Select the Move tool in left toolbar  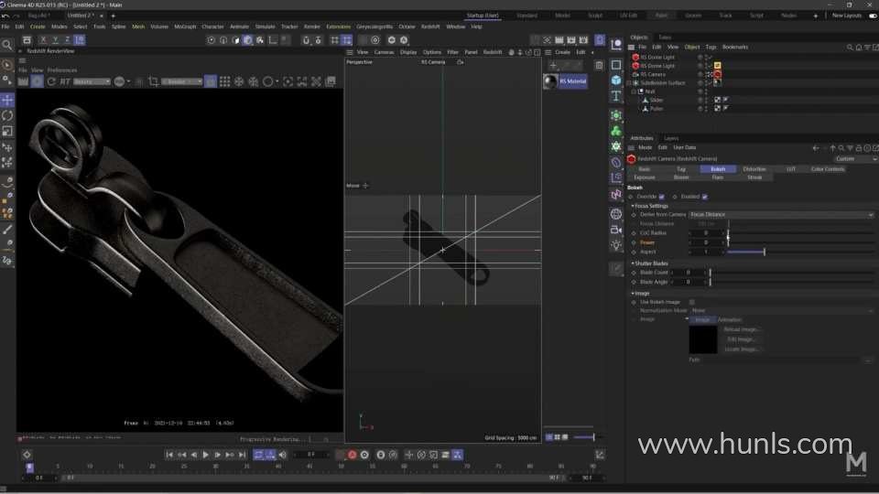tap(7, 100)
